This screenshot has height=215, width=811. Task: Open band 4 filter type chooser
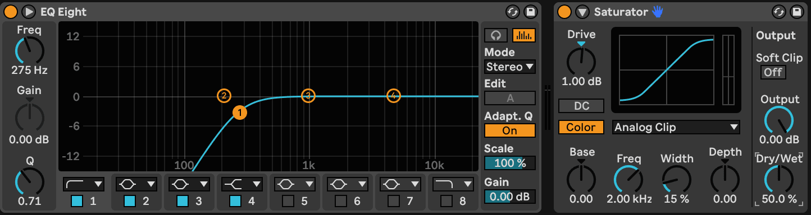click(243, 184)
